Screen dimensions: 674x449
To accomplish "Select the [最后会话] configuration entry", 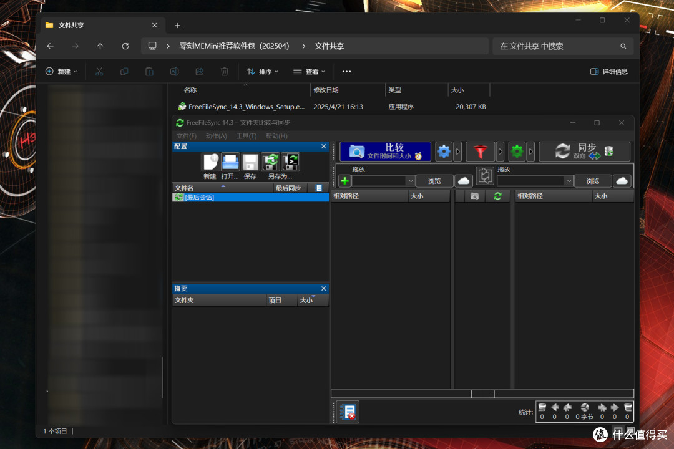I will tap(250, 197).
